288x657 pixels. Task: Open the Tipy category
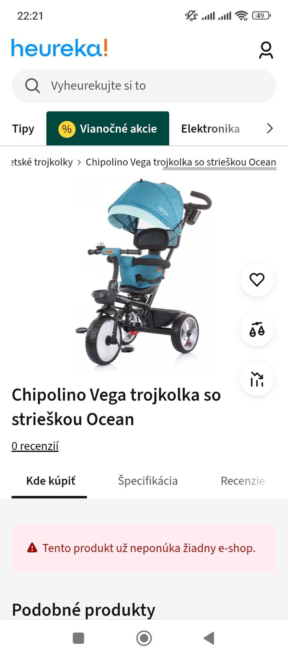point(23,129)
